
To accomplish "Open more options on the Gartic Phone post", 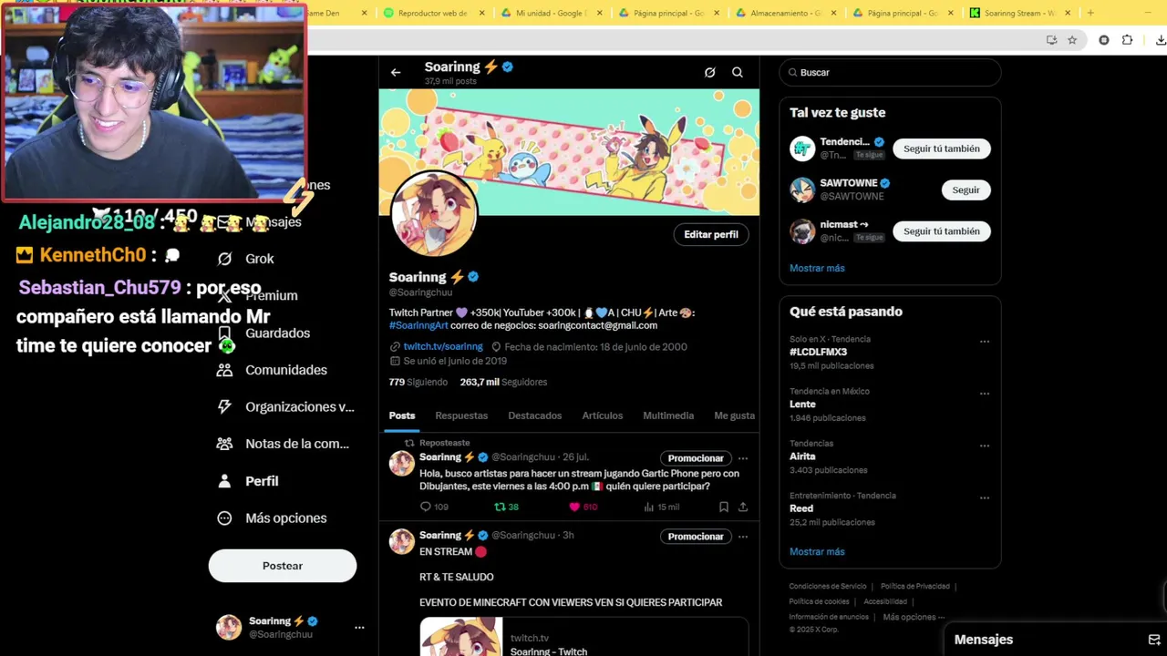I will point(743,458).
